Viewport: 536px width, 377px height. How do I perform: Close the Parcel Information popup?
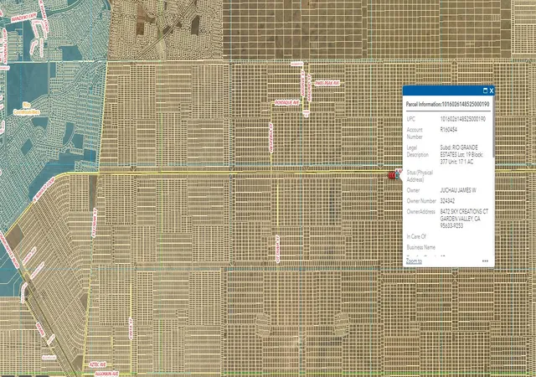click(492, 90)
